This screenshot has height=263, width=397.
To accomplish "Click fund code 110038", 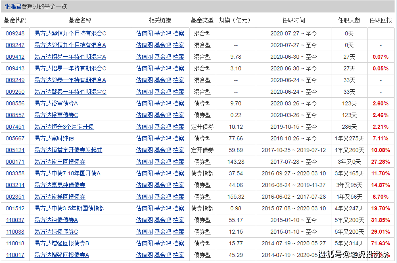I will click(x=15, y=232).
